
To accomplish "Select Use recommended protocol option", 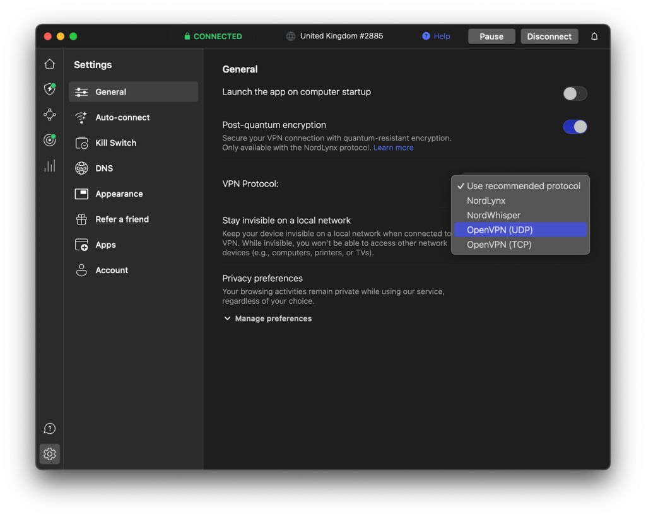I will 520,186.
